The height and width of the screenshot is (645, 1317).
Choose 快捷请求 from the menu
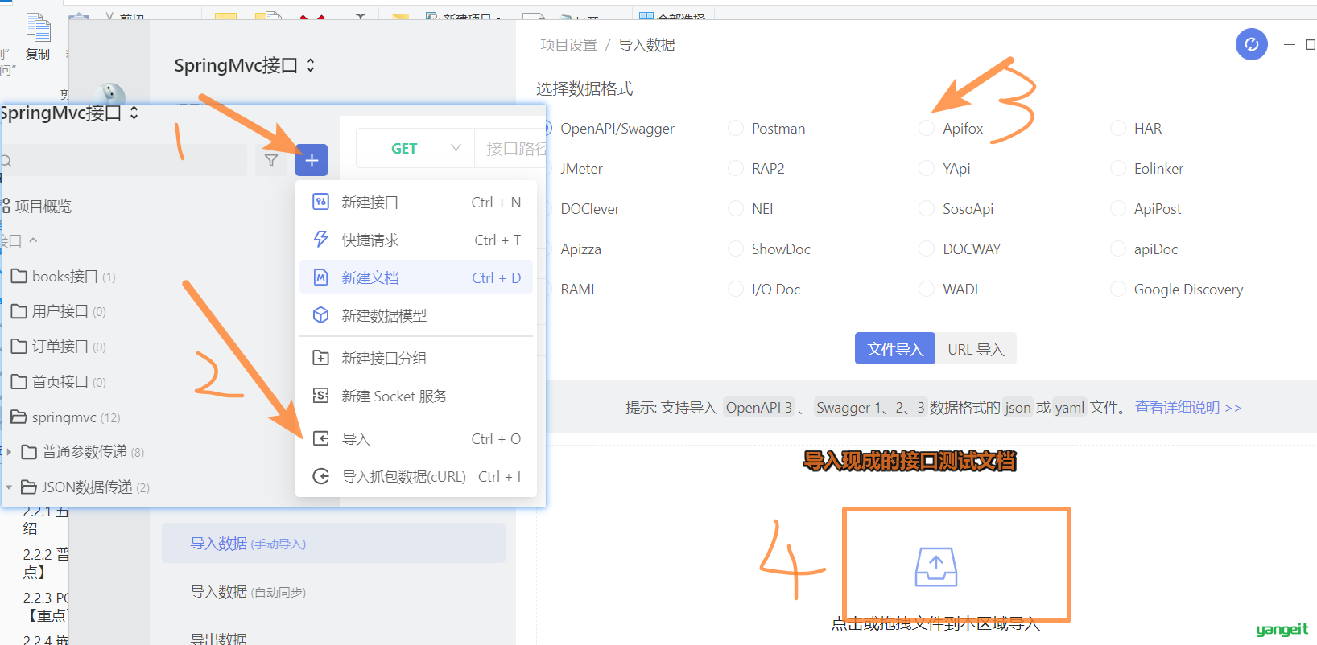click(416, 240)
